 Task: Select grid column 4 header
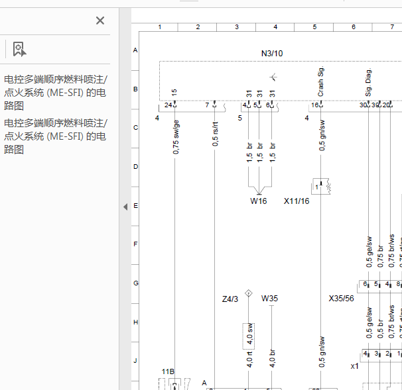tap(275, 27)
